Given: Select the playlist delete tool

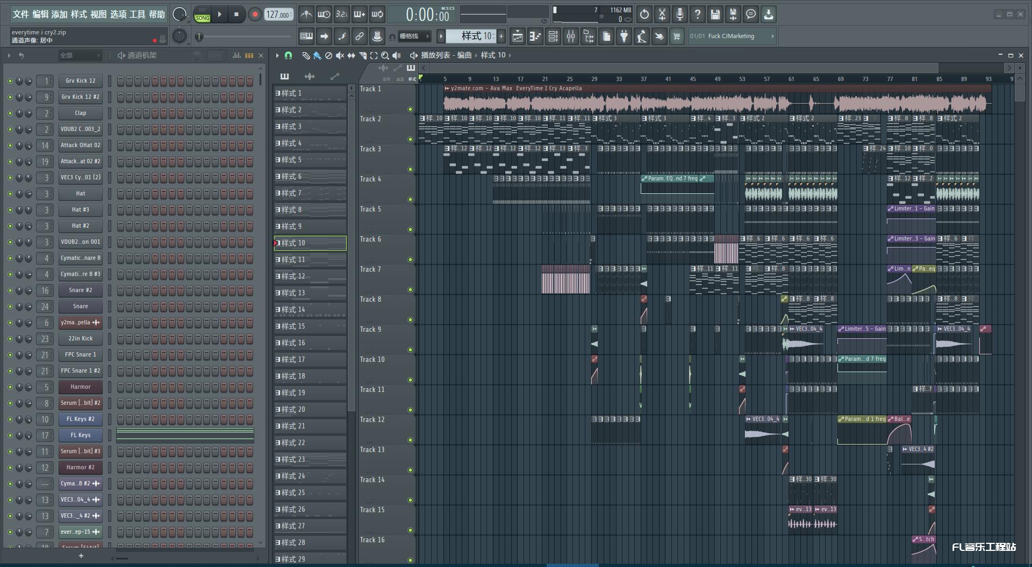Looking at the screenshot, I should pyautogui.click(x=328, y=55).
